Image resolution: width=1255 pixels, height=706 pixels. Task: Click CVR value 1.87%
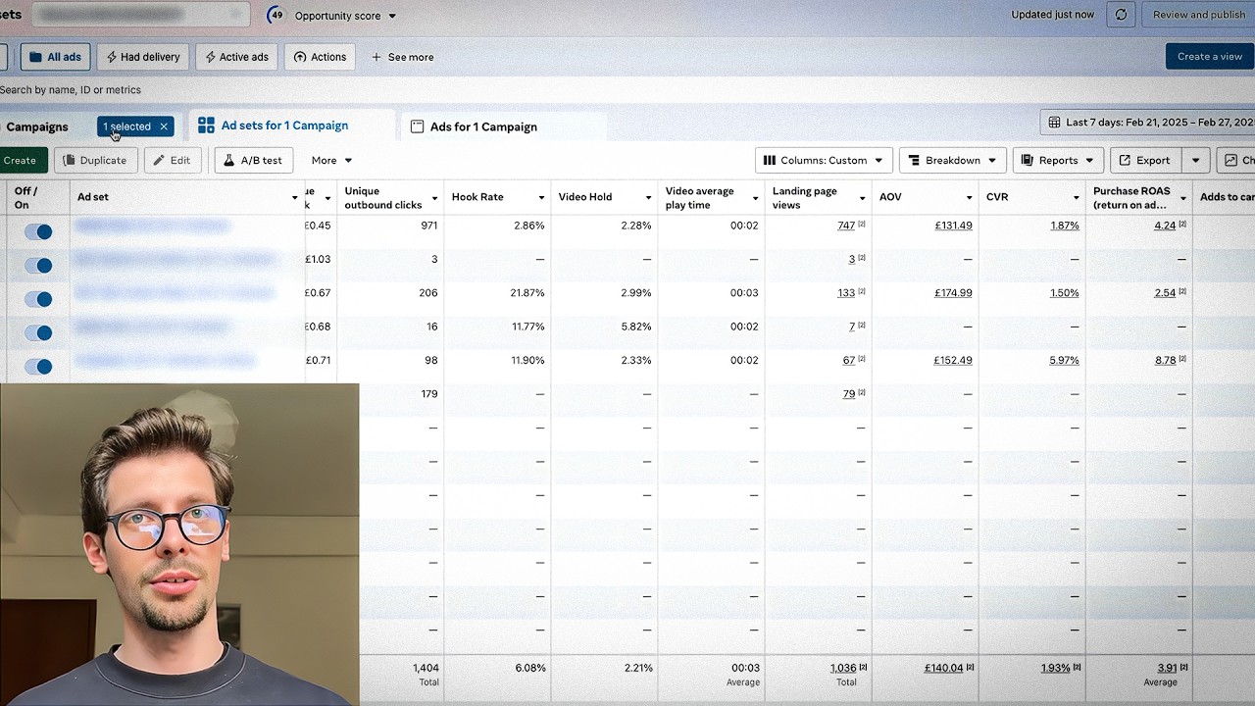click(1064, 226)
